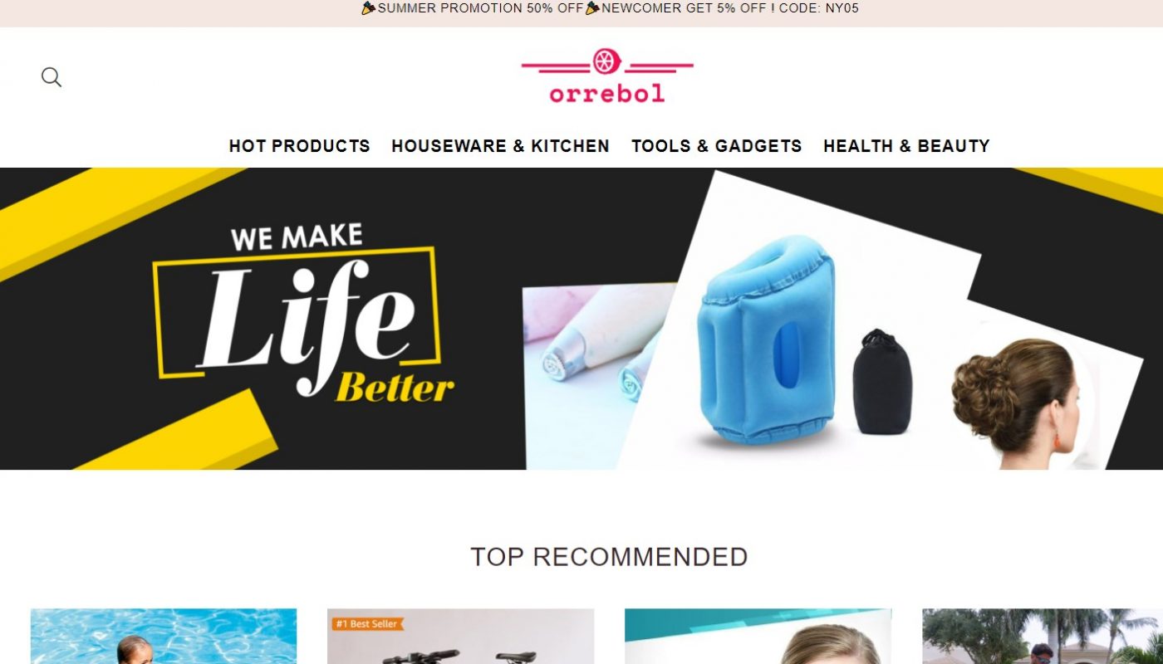Click the NY05 newcomer code text
This screenshot has width=1163, height=664.
pyautogui.click(x=842, y=8)
